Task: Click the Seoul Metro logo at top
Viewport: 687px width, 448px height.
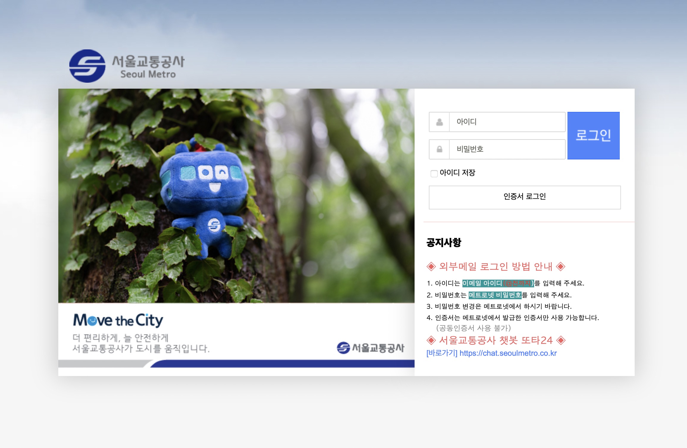Action: click(x=127, y=66)
